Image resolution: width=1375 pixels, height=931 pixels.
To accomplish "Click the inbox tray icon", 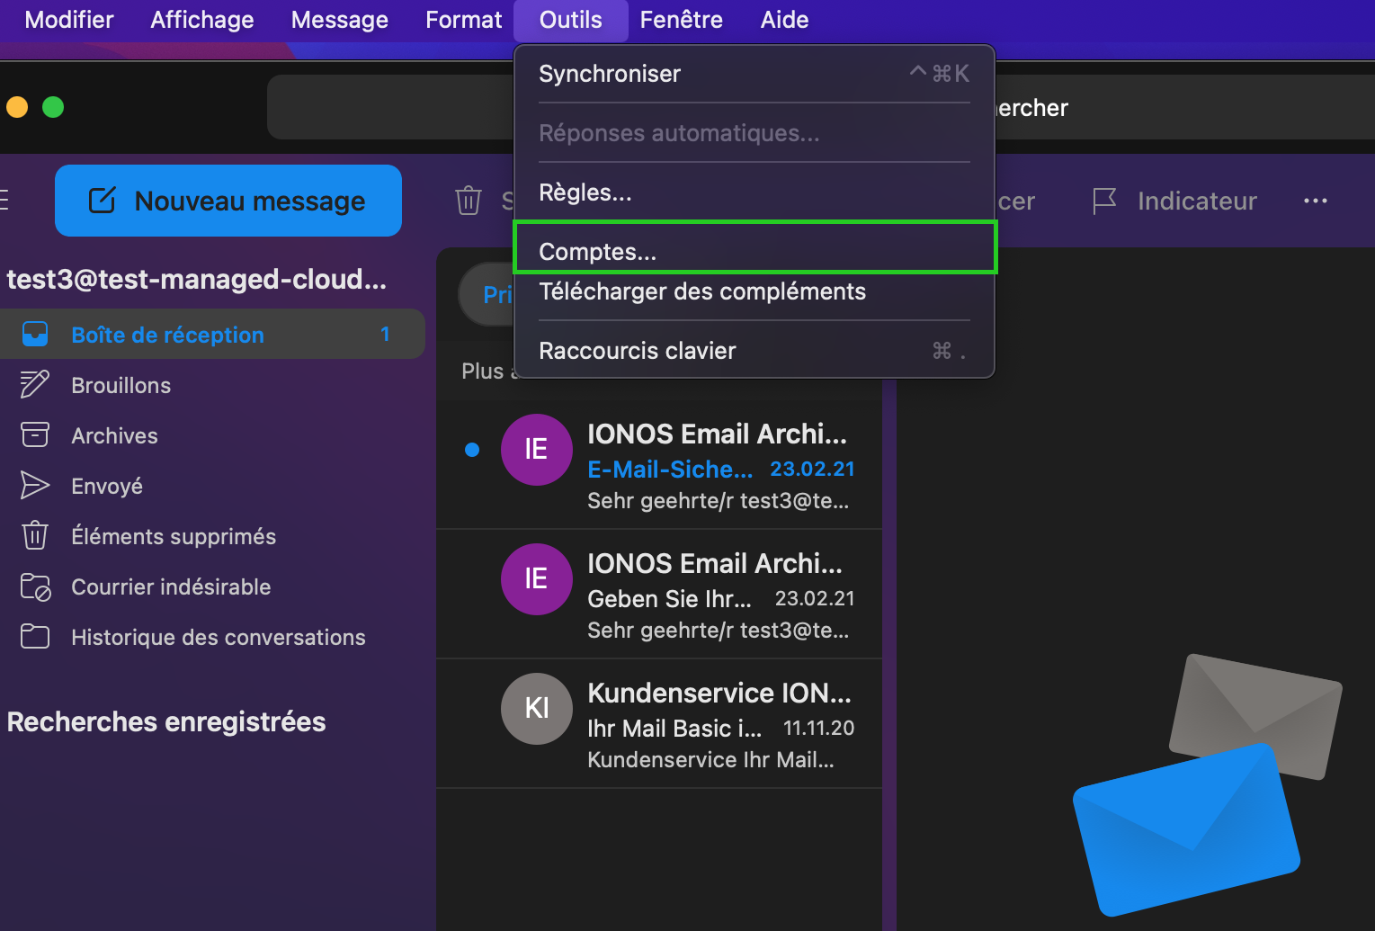I will [x=34, y=335].
